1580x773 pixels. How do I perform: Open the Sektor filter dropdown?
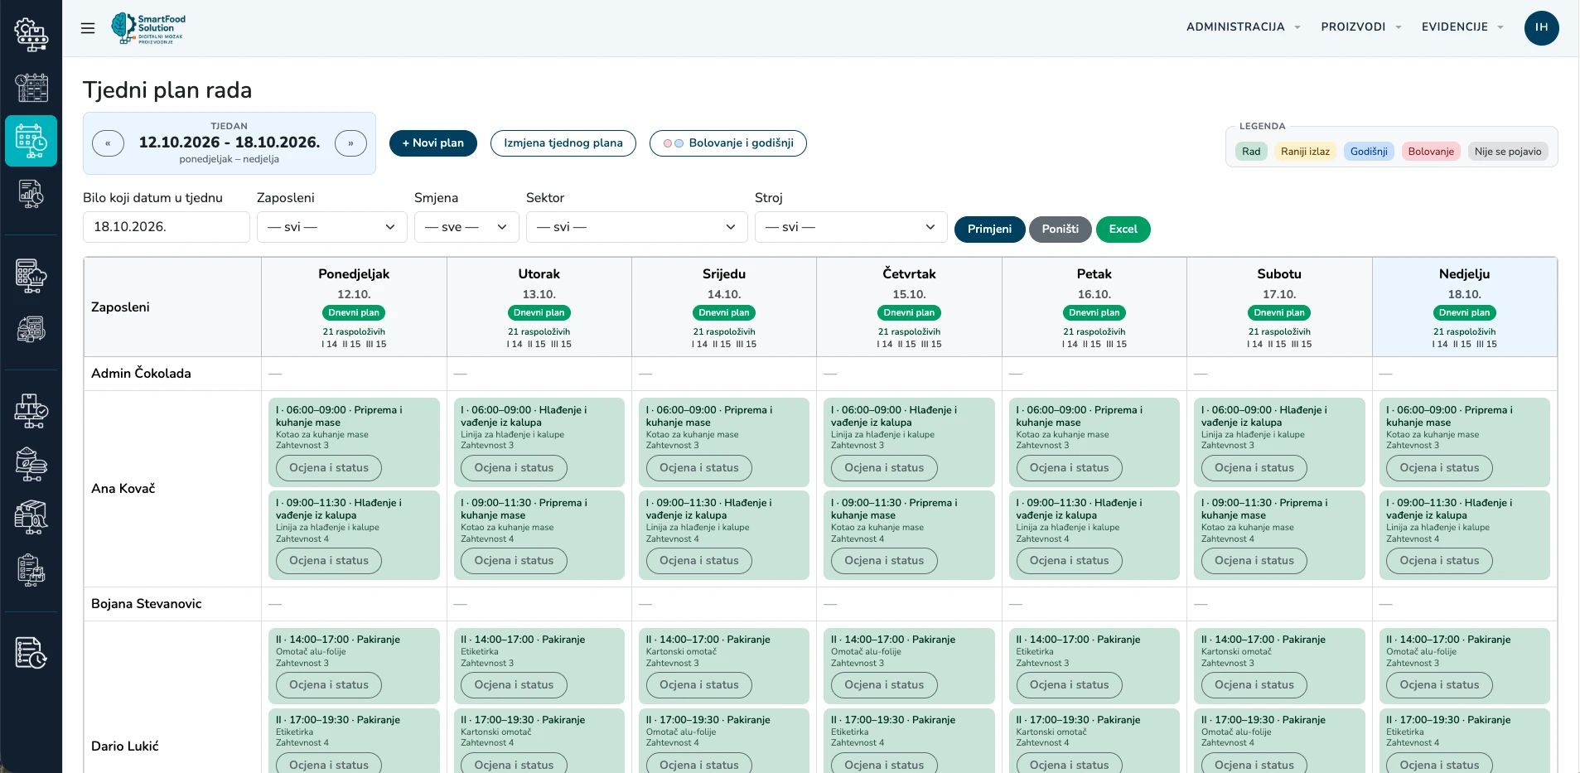coord(636,227)
